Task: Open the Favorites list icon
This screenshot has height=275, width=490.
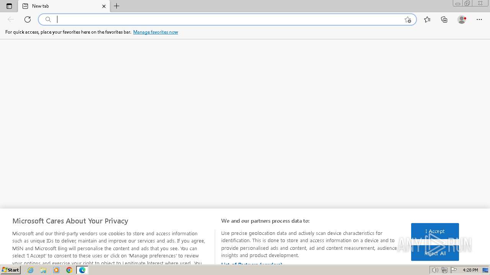Action: pos(427,19)
